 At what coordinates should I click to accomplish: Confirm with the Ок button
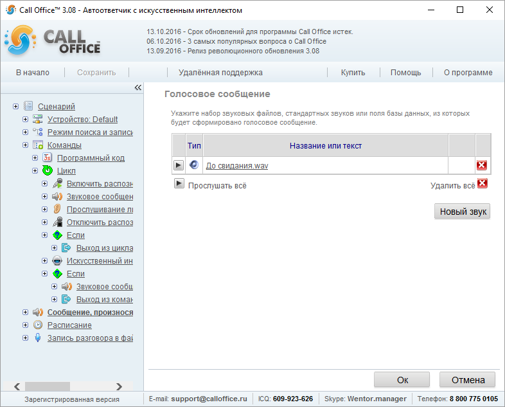pos(402,380)
